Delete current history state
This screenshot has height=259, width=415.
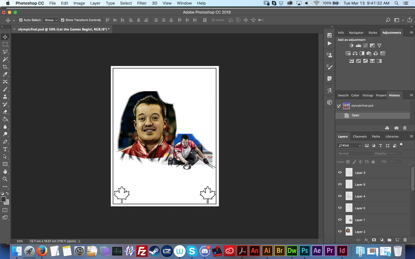pyautogui.click(x=405, y=128)
